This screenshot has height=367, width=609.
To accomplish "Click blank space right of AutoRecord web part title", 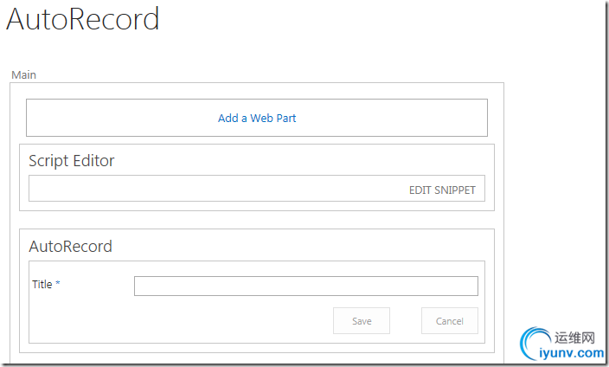I will tap(303, 246).
